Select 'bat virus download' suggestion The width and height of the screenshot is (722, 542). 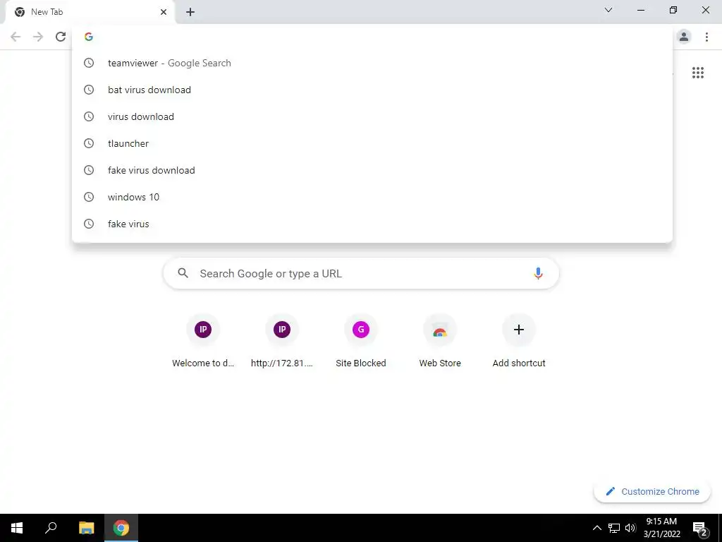(372, 90)
